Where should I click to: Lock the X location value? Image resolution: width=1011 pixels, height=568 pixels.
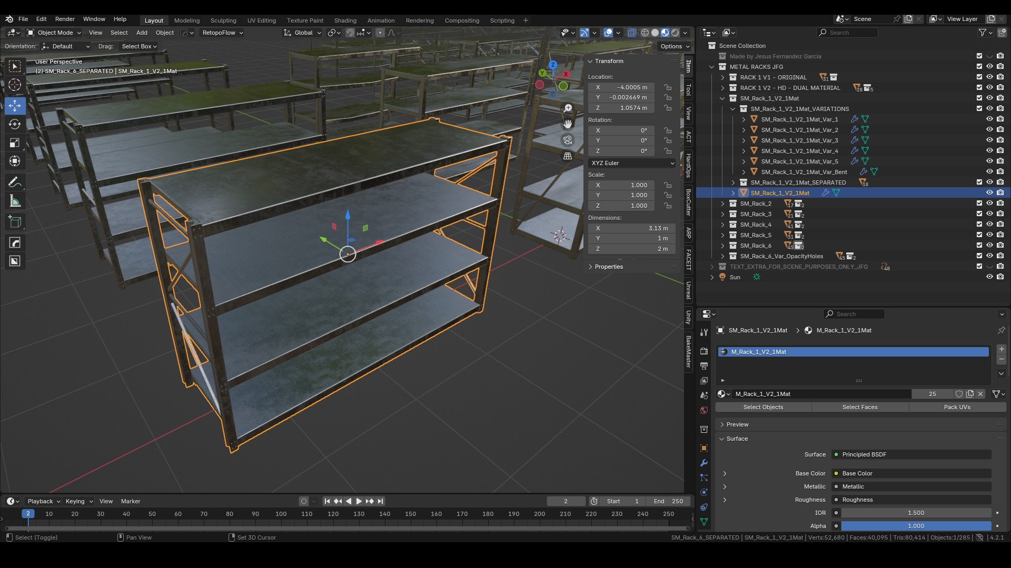(x=668, y=87)
